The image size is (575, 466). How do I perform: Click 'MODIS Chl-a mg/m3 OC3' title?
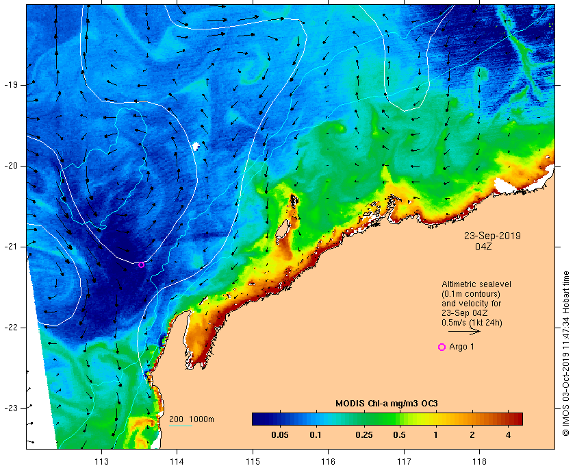coord(387,404)
